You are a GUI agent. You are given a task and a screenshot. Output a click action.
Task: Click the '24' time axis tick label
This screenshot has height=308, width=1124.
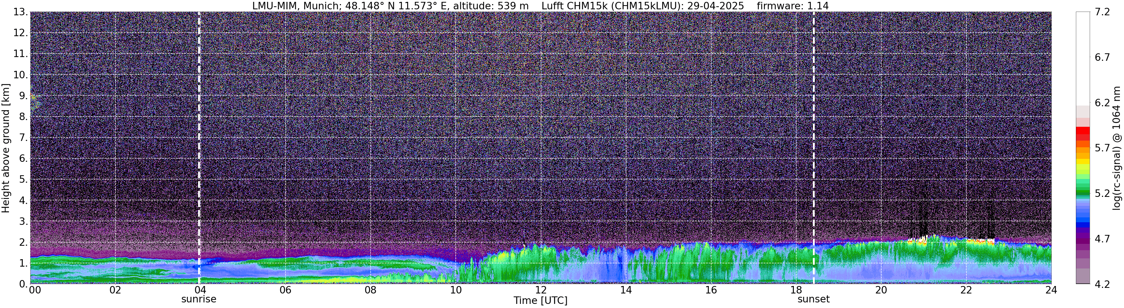(x=1051, y=290)
